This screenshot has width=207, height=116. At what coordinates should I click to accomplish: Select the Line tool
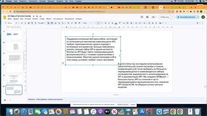point(62,23)
